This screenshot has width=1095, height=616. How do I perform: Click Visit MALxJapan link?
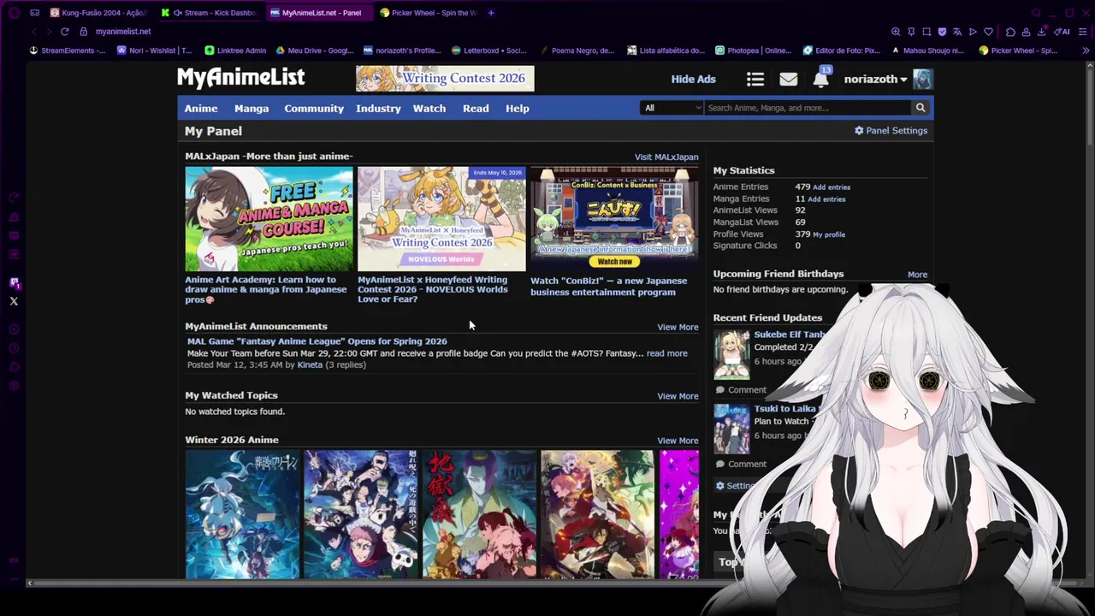point(666,157)
